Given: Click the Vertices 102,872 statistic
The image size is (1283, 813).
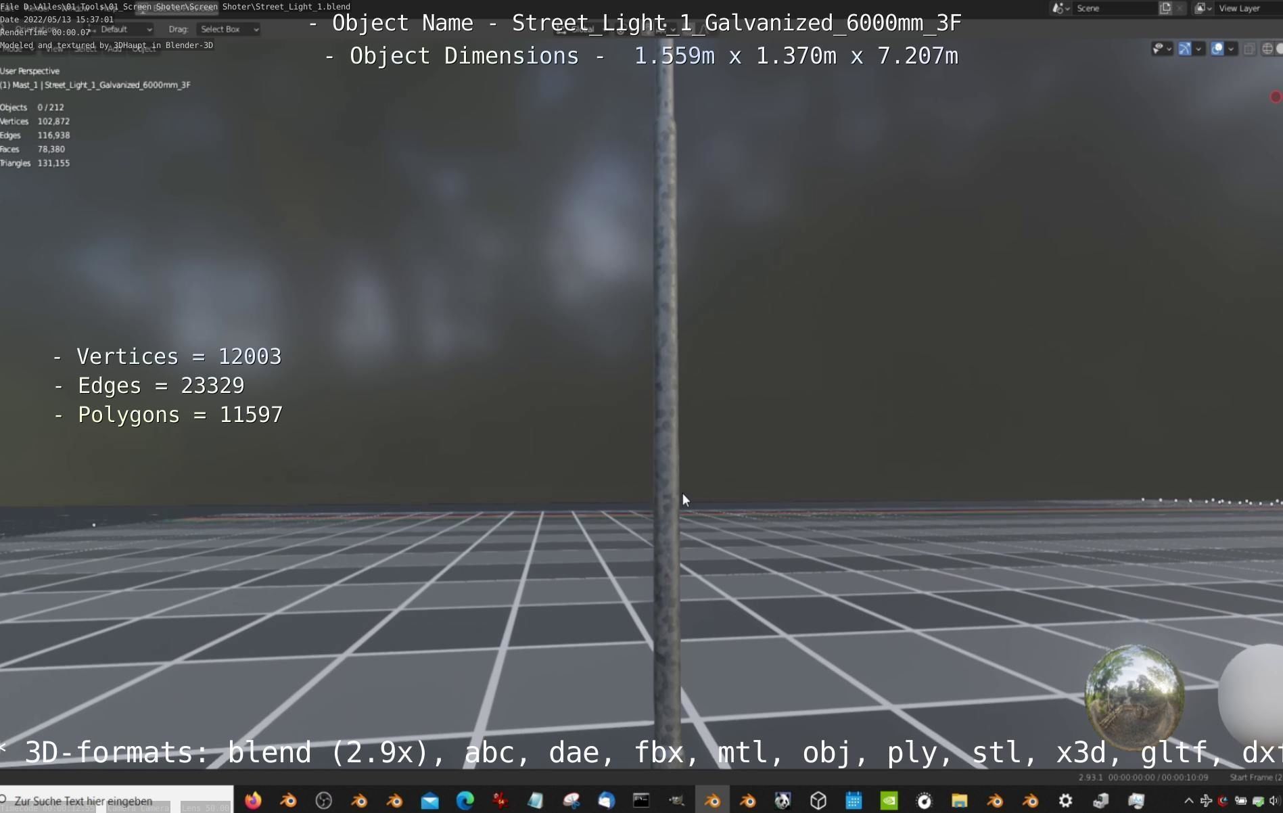Looking at the screenshot, I should tap(35, 122).
